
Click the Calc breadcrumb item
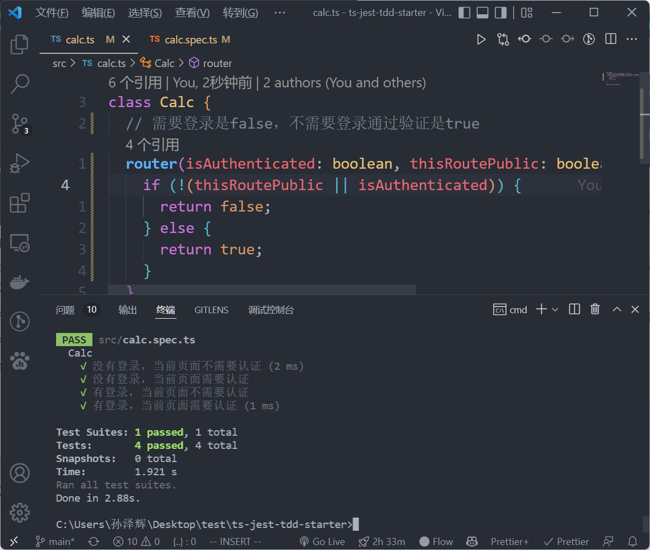164,63
